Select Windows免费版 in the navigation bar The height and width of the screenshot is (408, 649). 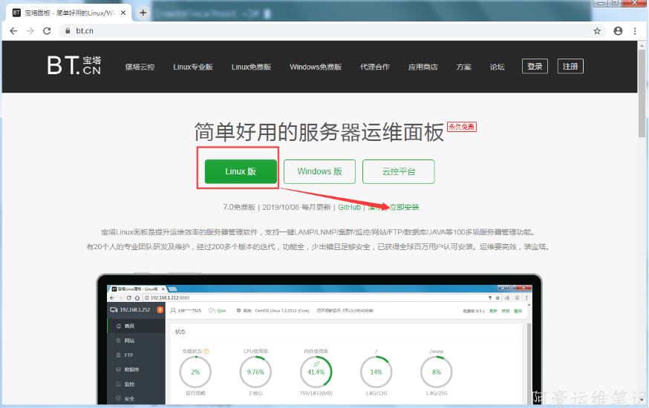tap(316, 67)
